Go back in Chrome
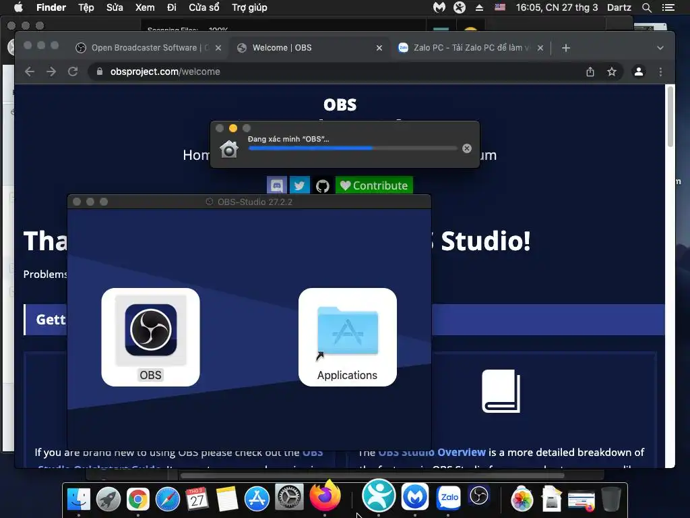The height and width of the screenshot is (518, 690). click(30, 71)
